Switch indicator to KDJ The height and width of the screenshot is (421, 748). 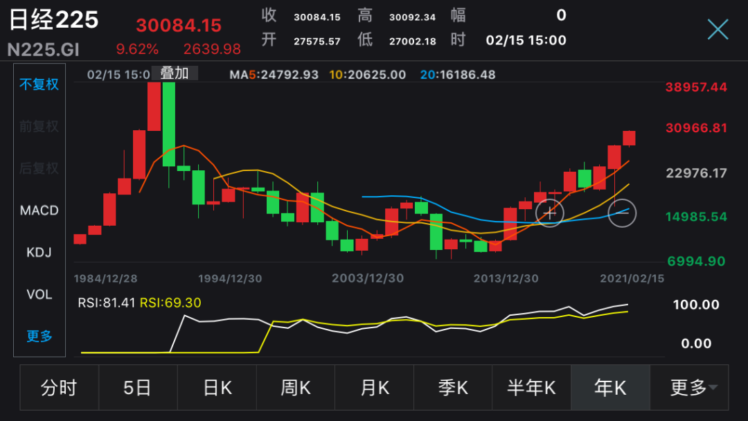39,252
